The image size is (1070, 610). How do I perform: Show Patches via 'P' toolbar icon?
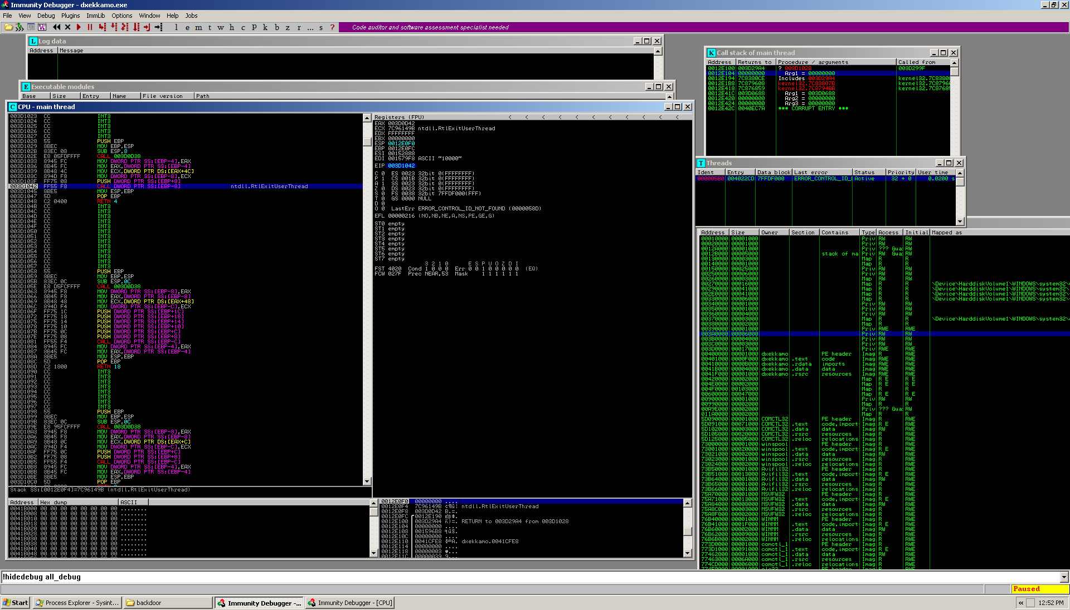point(254,27)
